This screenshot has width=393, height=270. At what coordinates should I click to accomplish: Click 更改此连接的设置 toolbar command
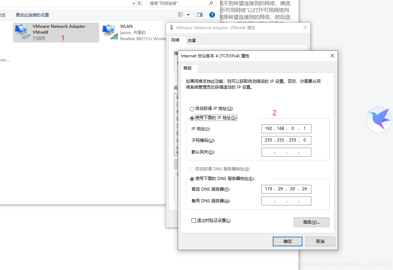point(32,15)
